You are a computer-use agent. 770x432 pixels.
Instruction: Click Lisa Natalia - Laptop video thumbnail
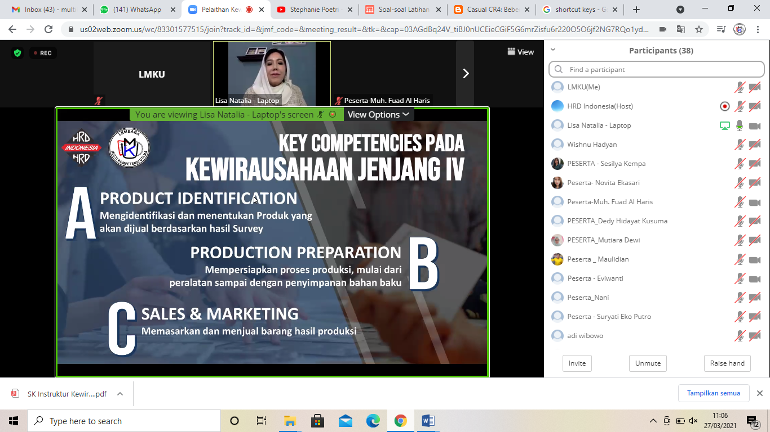click(272, 74)
